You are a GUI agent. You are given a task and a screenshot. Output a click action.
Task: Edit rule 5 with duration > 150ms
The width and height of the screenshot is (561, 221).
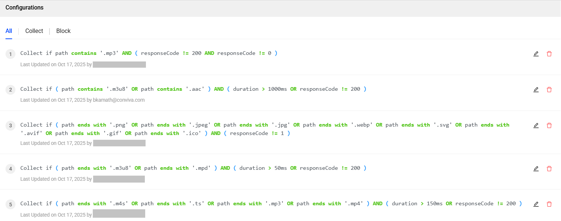click(536, 204)
